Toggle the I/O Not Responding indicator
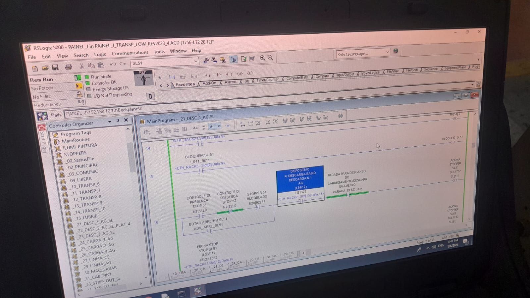The image size is (530, 298). point(89,96)
